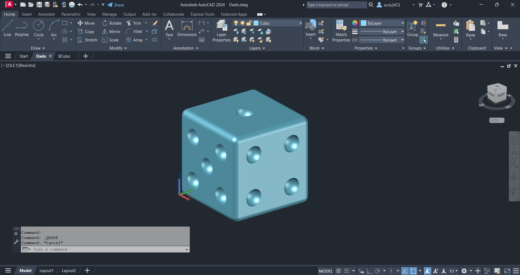Toggle Snap mode in status bar
This screenshot has height=275, width=520.
coord(346,271)
